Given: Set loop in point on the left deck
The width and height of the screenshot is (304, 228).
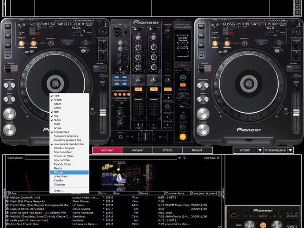Looking at the screenshot, I should point(21,44).
